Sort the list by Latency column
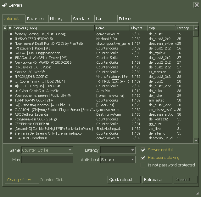The image size is (201, 197). click(x=184, y=28)
